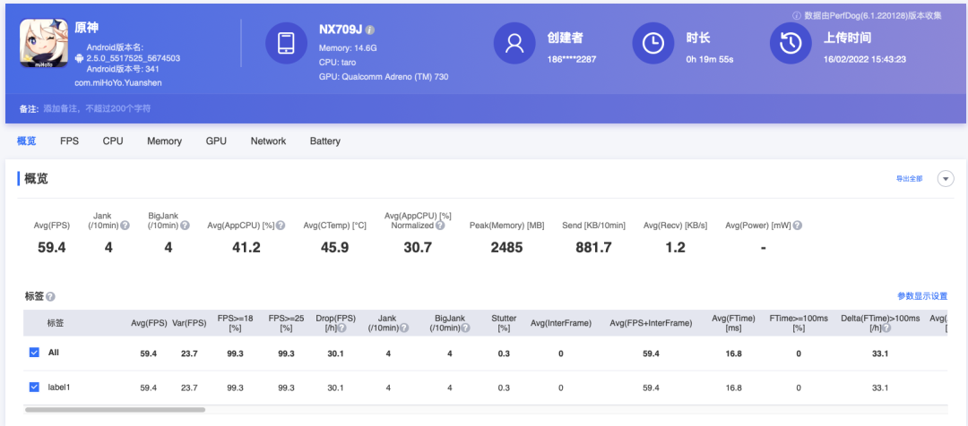Click help icon beside Avg(Power) [mW]
Screen dimensions: 968x426
[797, 226]
